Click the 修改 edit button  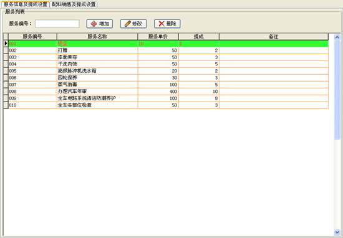tap(133, 24)
